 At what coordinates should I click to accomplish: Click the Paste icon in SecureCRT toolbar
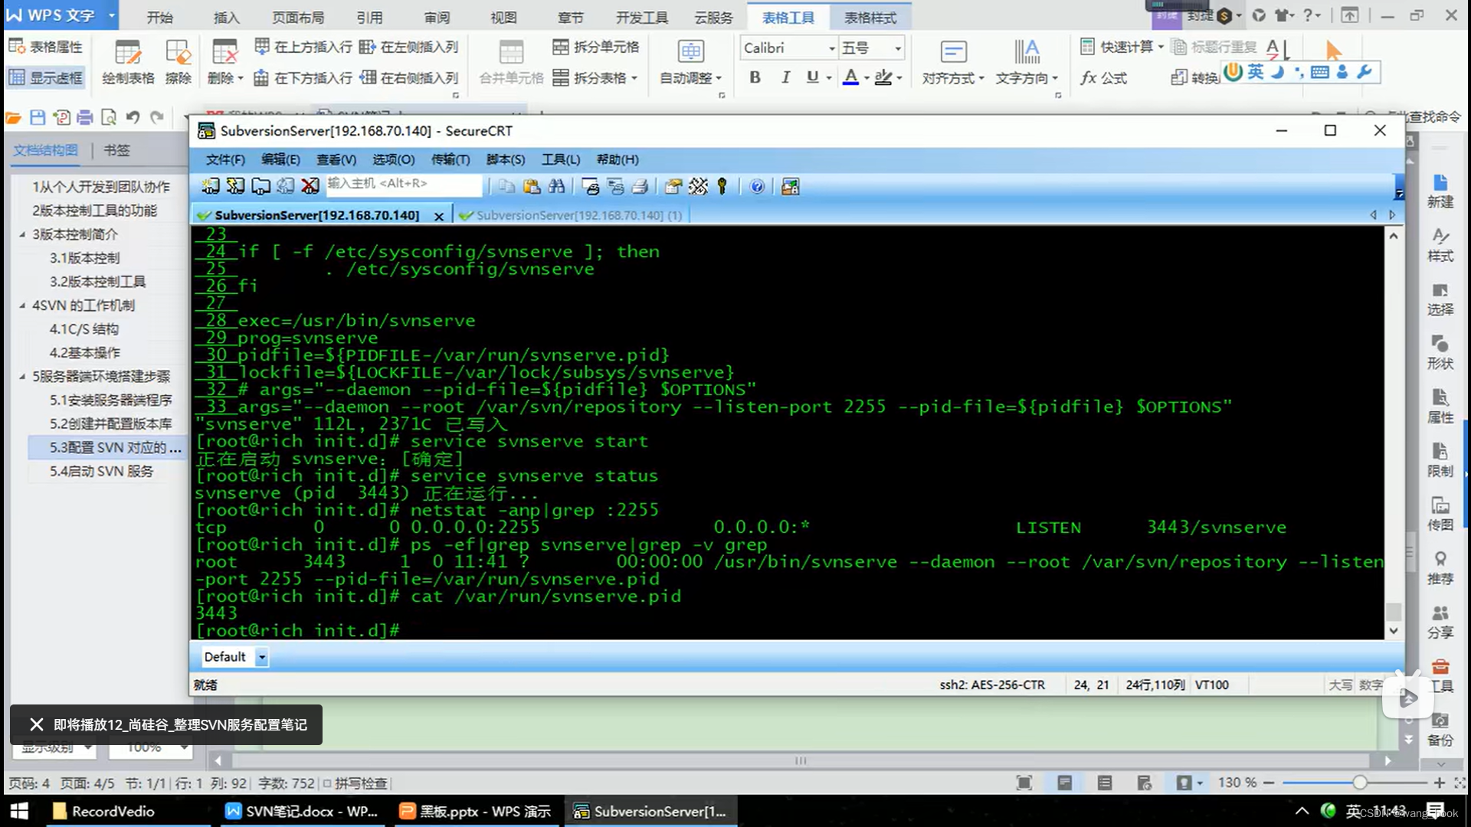pos(532,186)
